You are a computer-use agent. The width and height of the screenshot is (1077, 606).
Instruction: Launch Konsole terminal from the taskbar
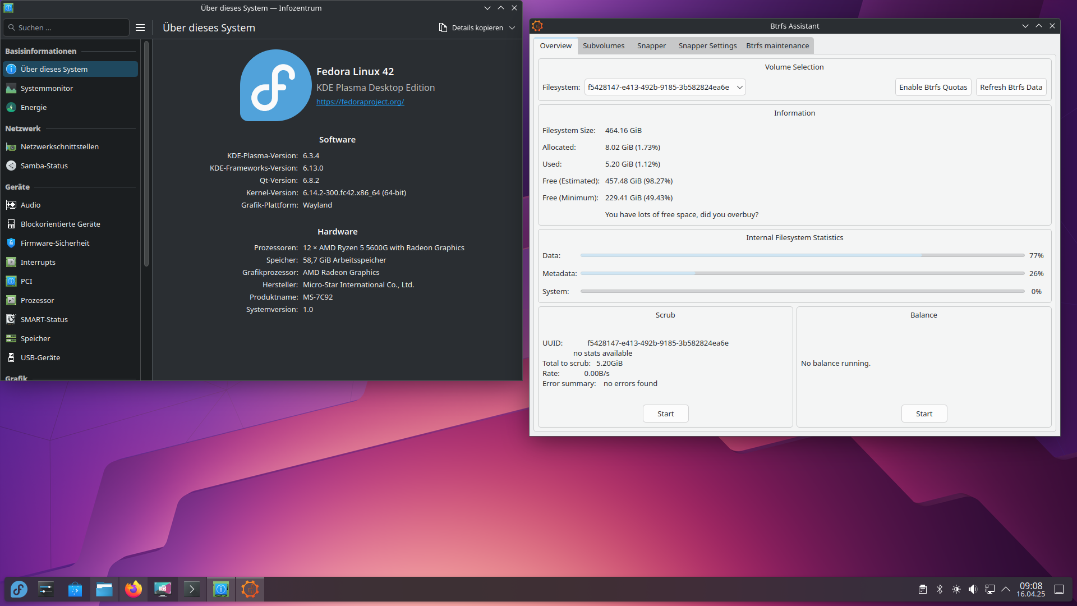tap(191, 589)
